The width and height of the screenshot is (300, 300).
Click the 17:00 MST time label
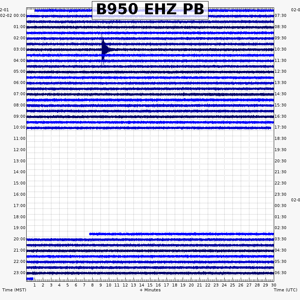(19, 205)
